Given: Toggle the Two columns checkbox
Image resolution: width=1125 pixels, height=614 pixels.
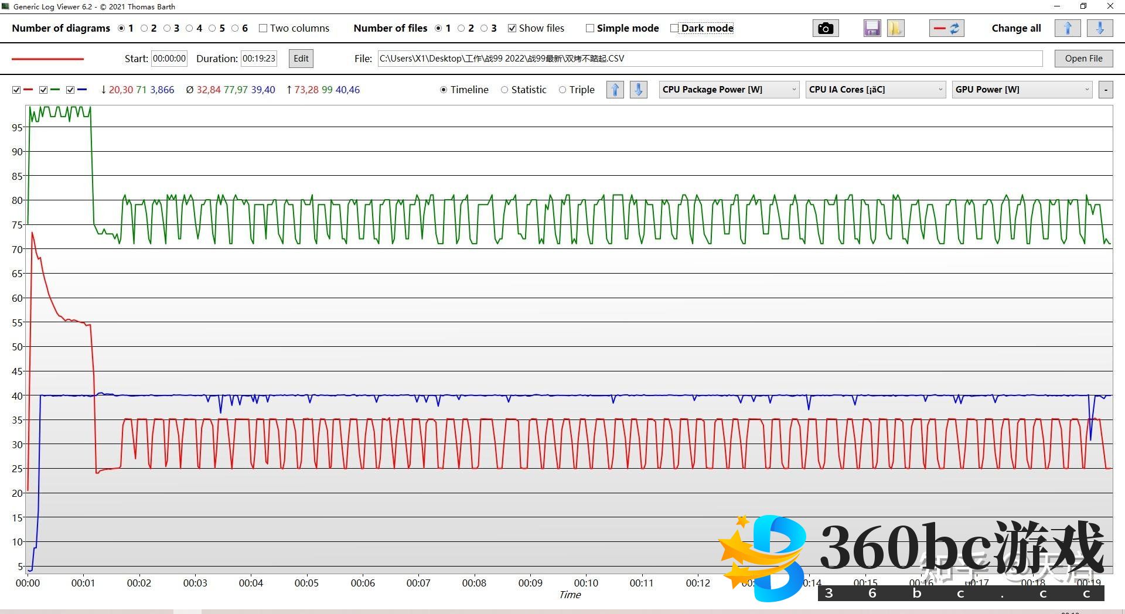Looking at the screenshot, I should 263,28.
